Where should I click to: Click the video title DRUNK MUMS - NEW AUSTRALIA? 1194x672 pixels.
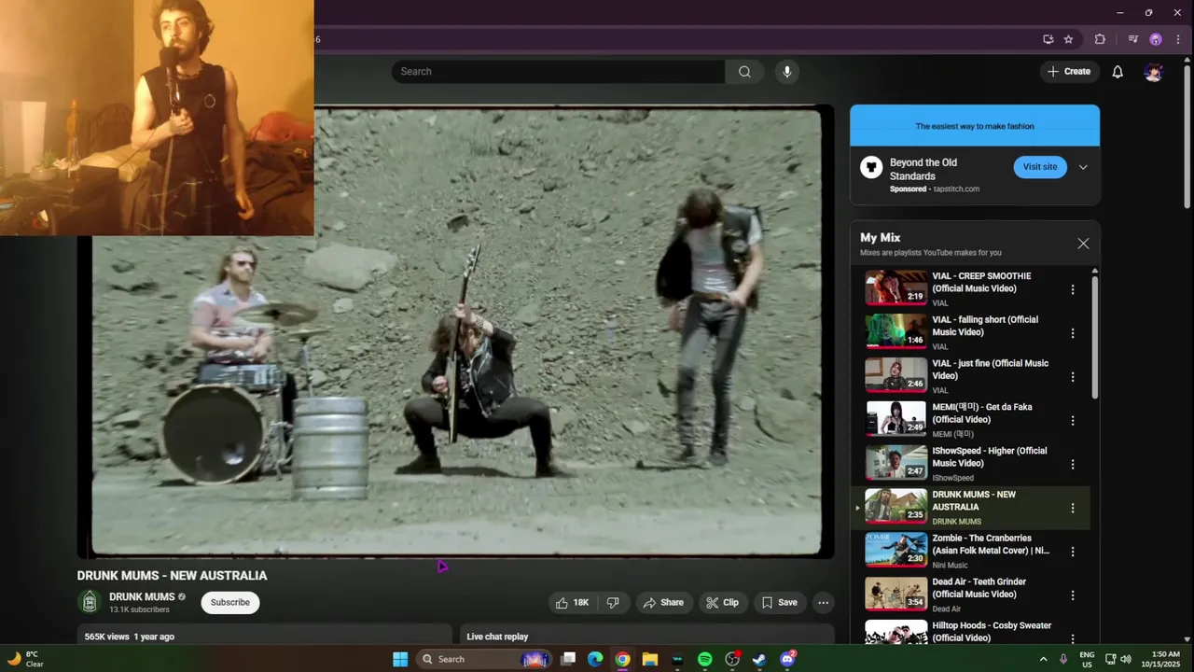(x=172, y=576)
